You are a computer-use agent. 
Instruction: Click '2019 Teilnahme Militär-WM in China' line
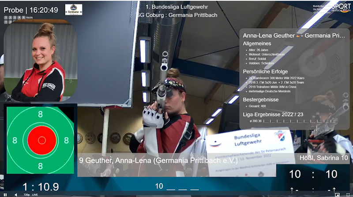coord(272,87)
